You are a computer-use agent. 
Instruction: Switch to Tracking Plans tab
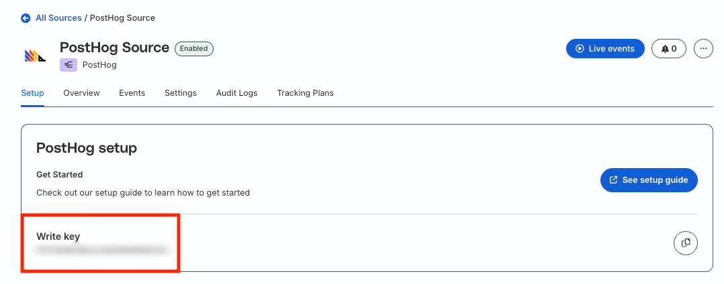point(305,93)
